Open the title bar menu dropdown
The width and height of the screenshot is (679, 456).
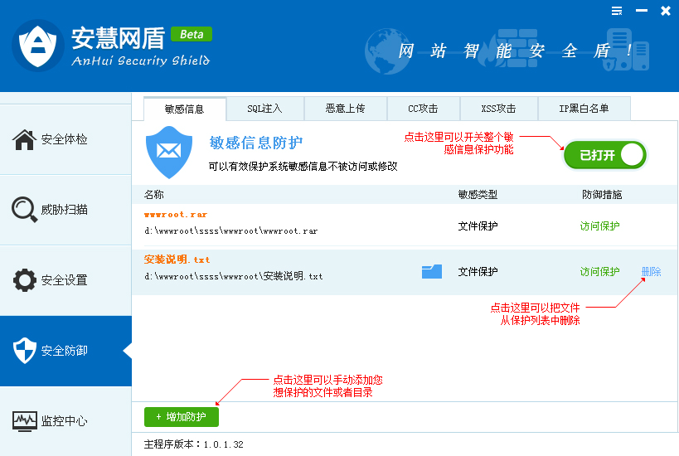(x=617, y=11)
